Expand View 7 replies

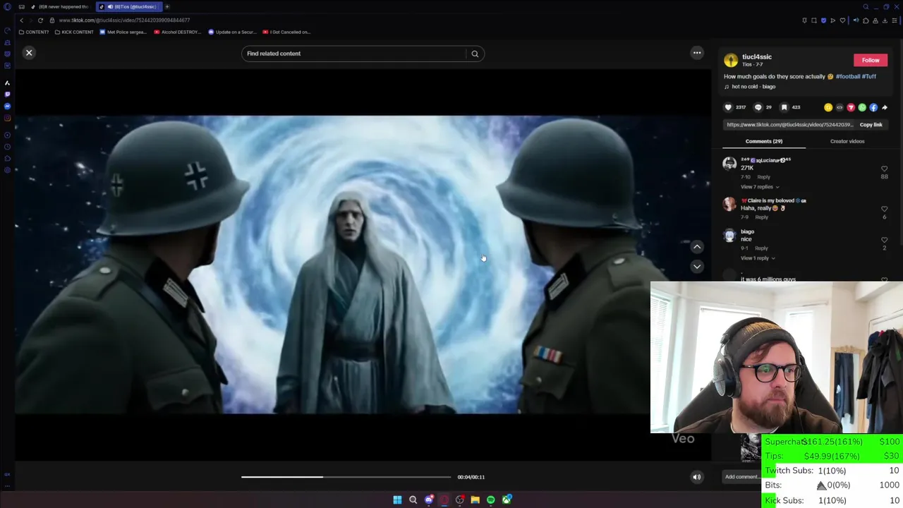(759, 187)
